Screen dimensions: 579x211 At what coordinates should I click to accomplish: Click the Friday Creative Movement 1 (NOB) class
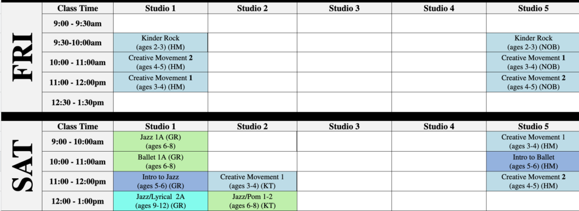533,62
